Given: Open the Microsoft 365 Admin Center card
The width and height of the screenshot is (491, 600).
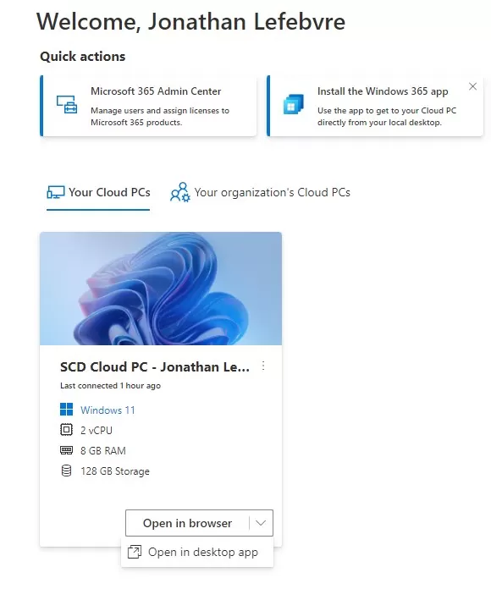Looking at the screenshot, I should point(148,106).
